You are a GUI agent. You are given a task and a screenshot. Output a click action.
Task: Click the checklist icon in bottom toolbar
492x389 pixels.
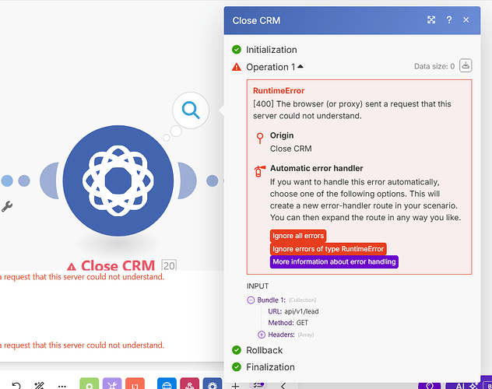[258, 385]
